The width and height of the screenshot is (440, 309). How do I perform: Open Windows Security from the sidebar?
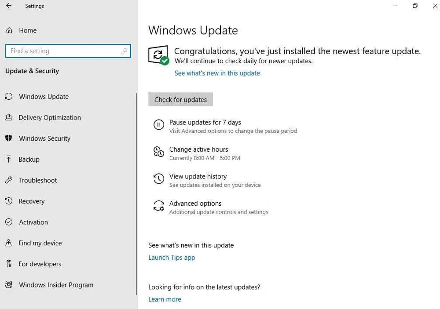click(44, 138)
